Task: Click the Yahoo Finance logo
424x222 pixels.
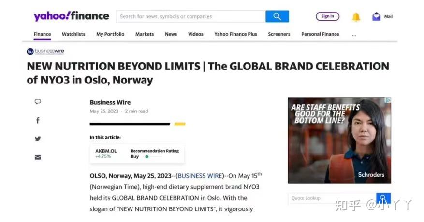Action: (x=71, y=16)
